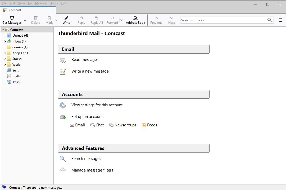Open the Tools menu
286x190 pixels.
[54, 3]
